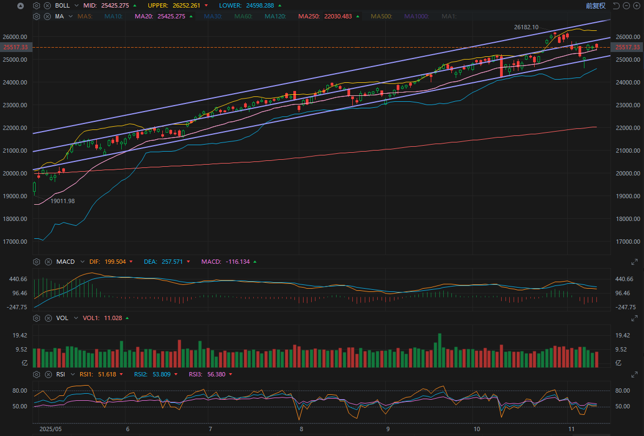Viewport: 644px width, 436px height.
Task: Toggle the MA1 line
Action: (x=449, y=16)
